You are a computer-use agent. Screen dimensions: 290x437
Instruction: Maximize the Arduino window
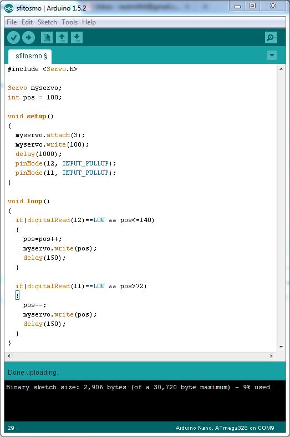click(x=252, y=6)
